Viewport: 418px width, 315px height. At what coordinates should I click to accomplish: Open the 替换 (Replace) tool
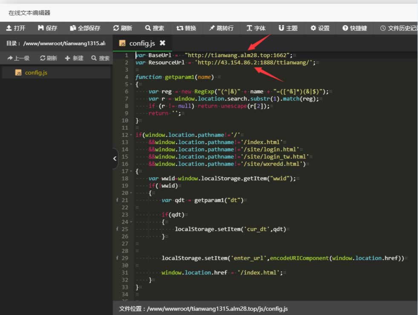coord(186,28)
